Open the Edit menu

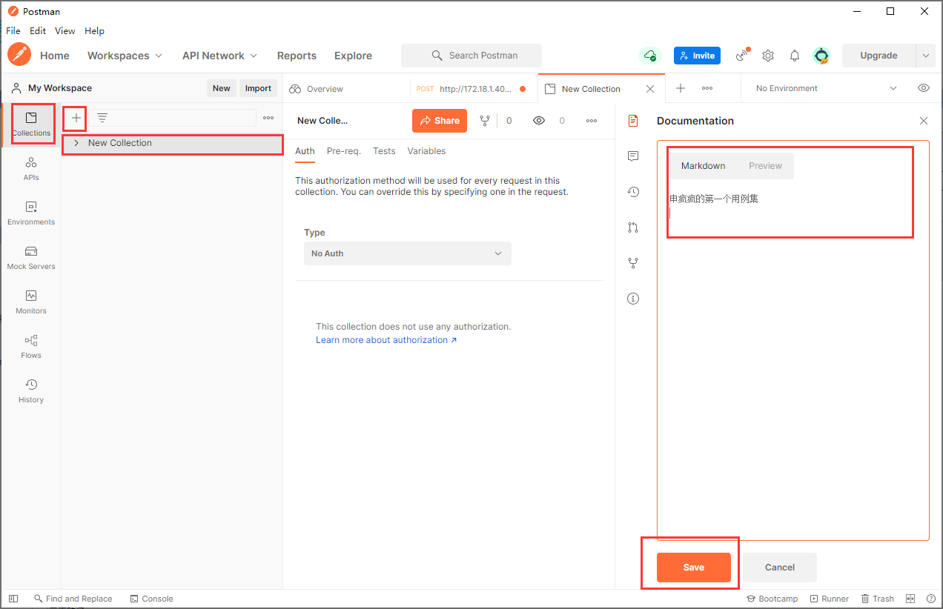pyautogui.click(x=38, y=31)
